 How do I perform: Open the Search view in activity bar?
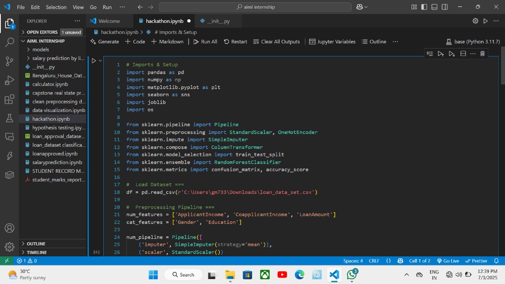[x=9, y=42]
